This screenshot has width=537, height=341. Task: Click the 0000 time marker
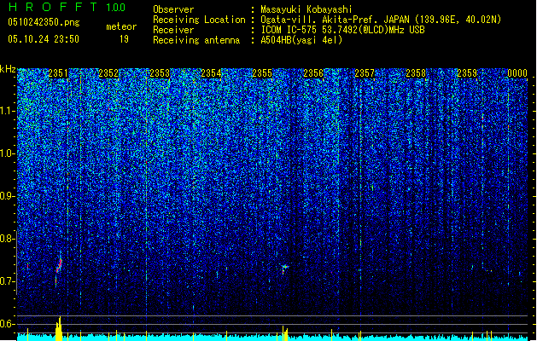(x=517, y=73)
